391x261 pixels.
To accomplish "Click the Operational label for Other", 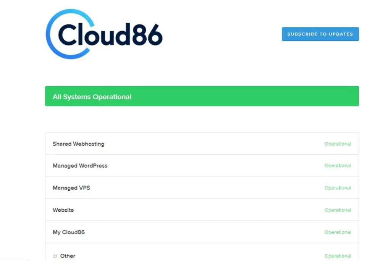I will [338, 256].
